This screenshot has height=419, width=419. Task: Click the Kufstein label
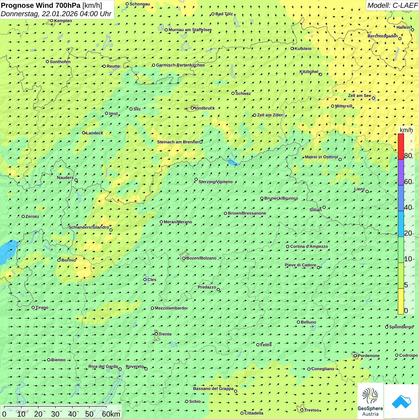tap(303, 48)
